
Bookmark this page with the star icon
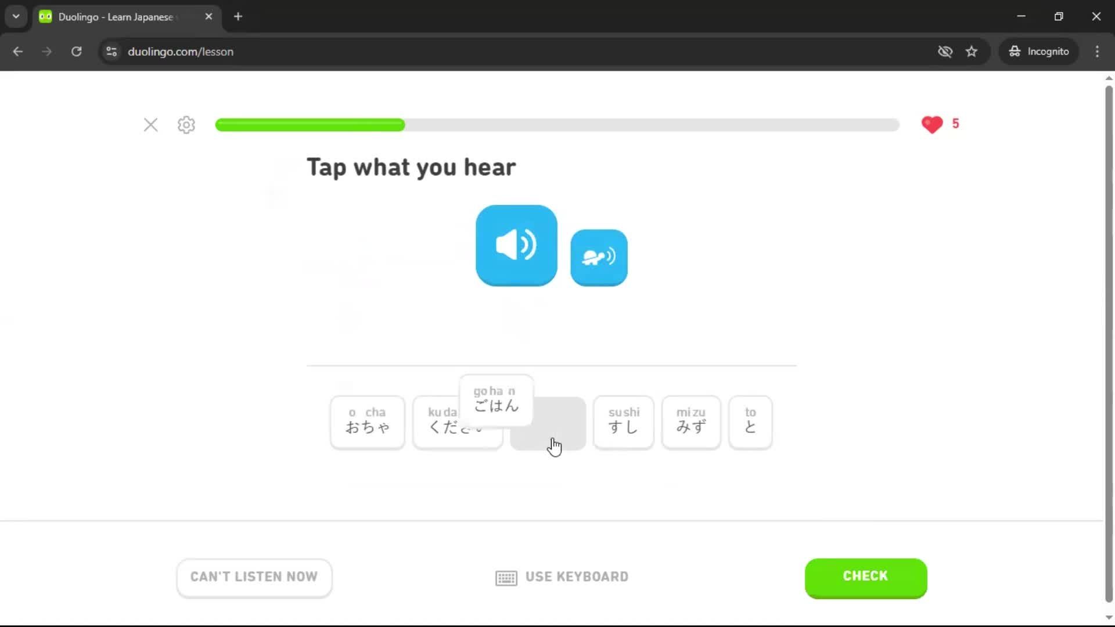click(972, 52)
